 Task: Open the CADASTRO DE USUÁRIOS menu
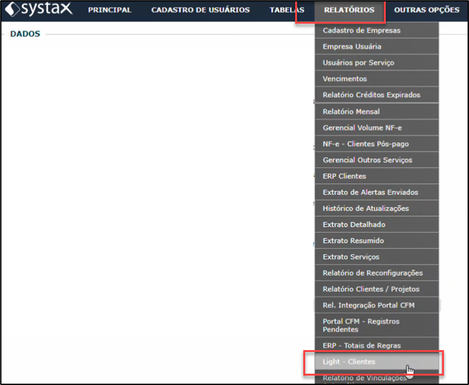pos(200,10)
